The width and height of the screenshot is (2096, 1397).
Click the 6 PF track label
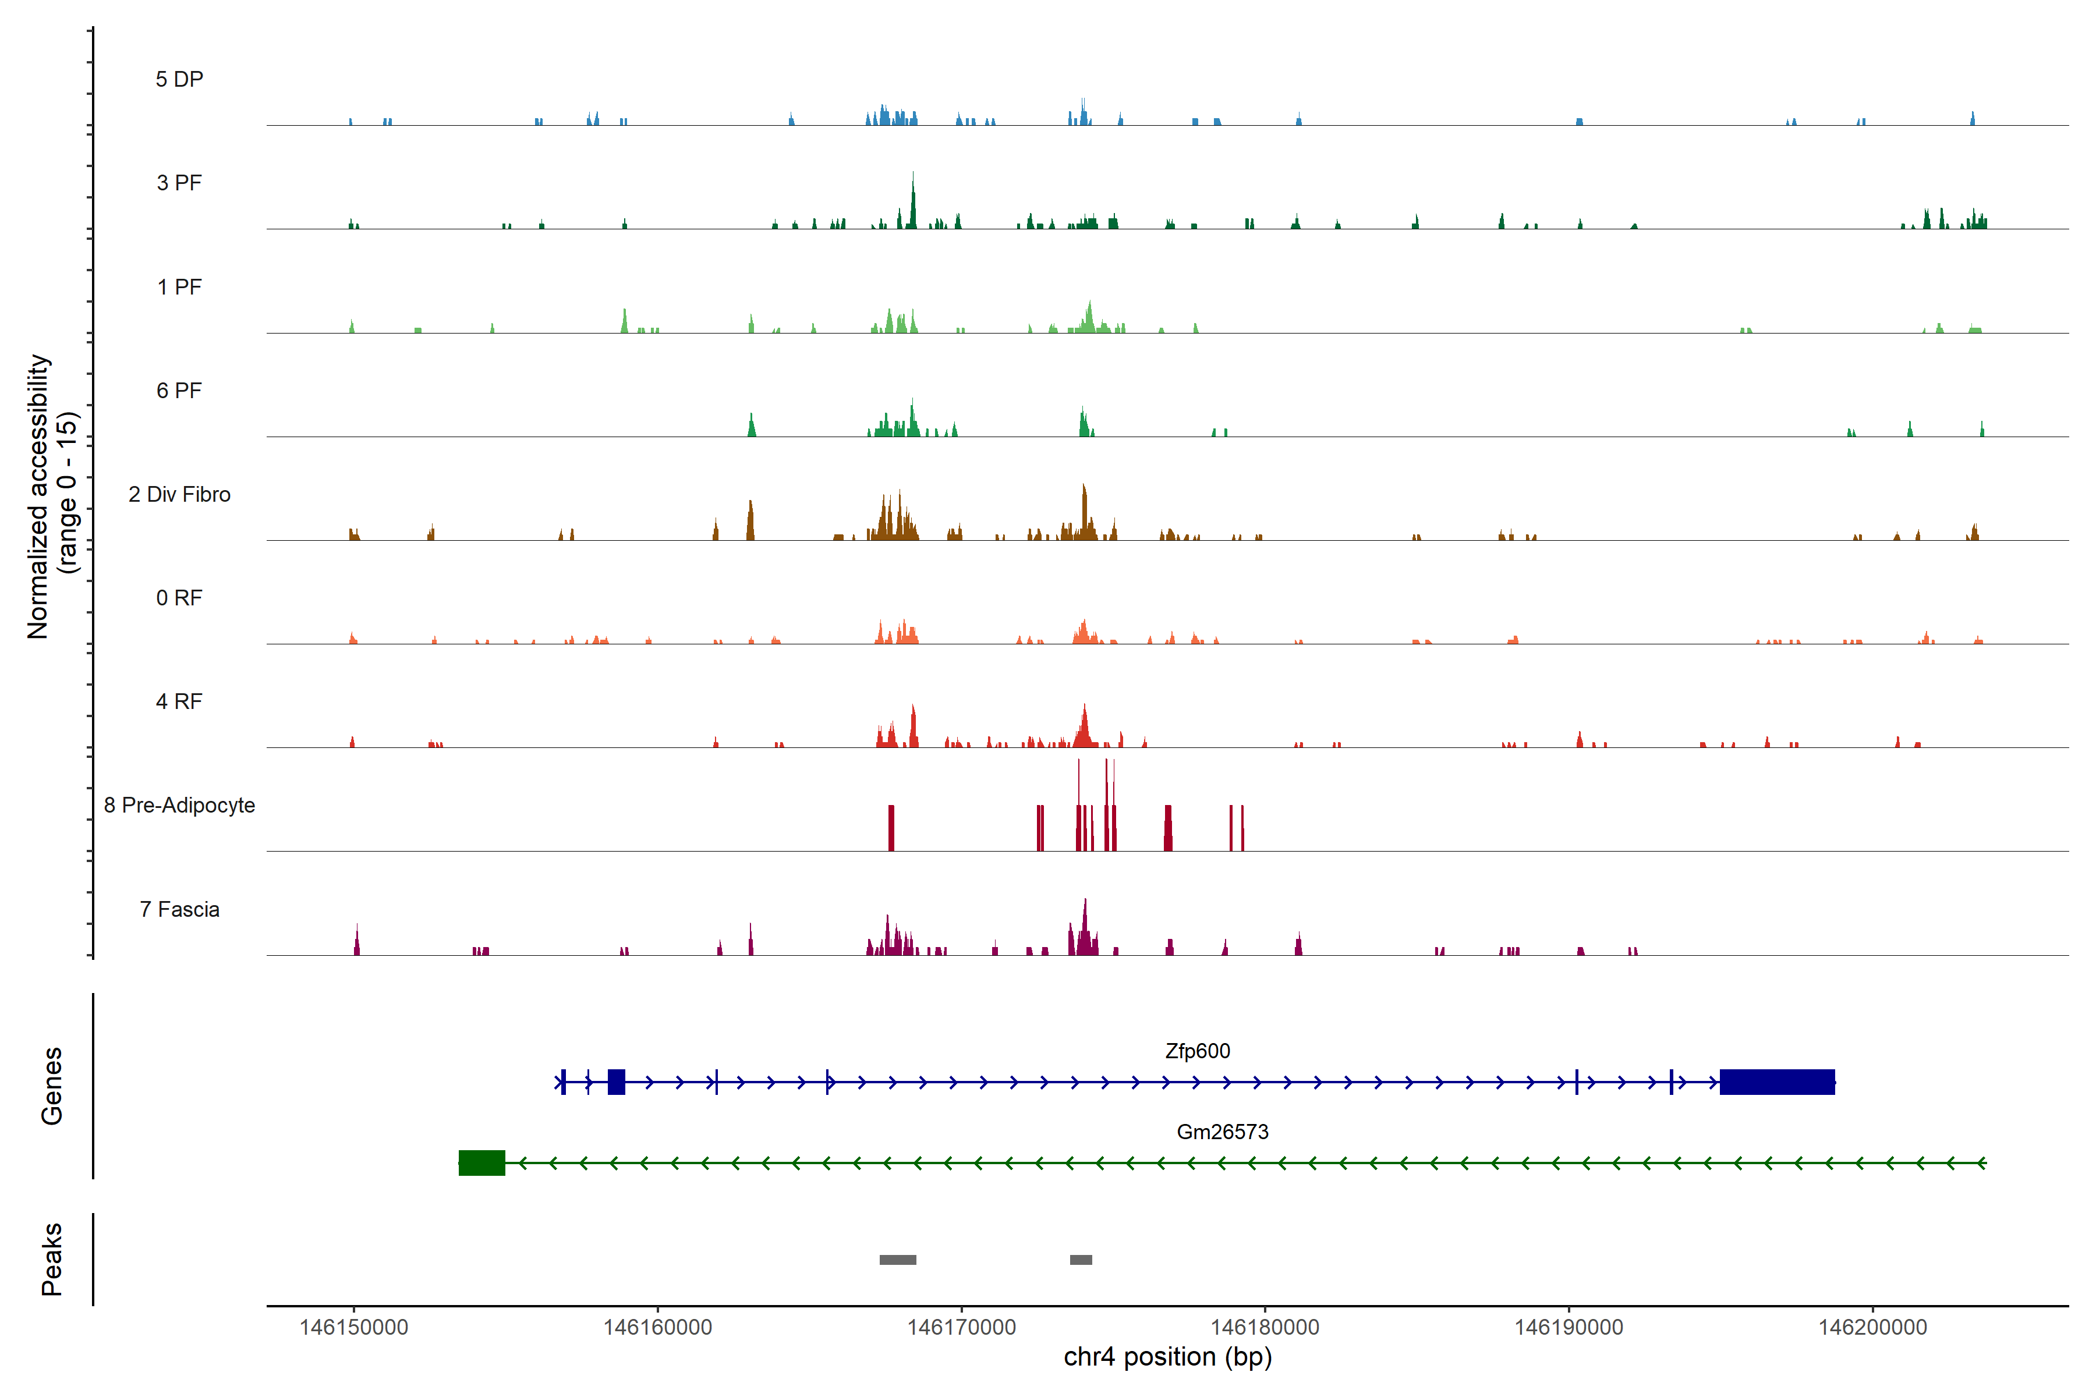[179, 390]
